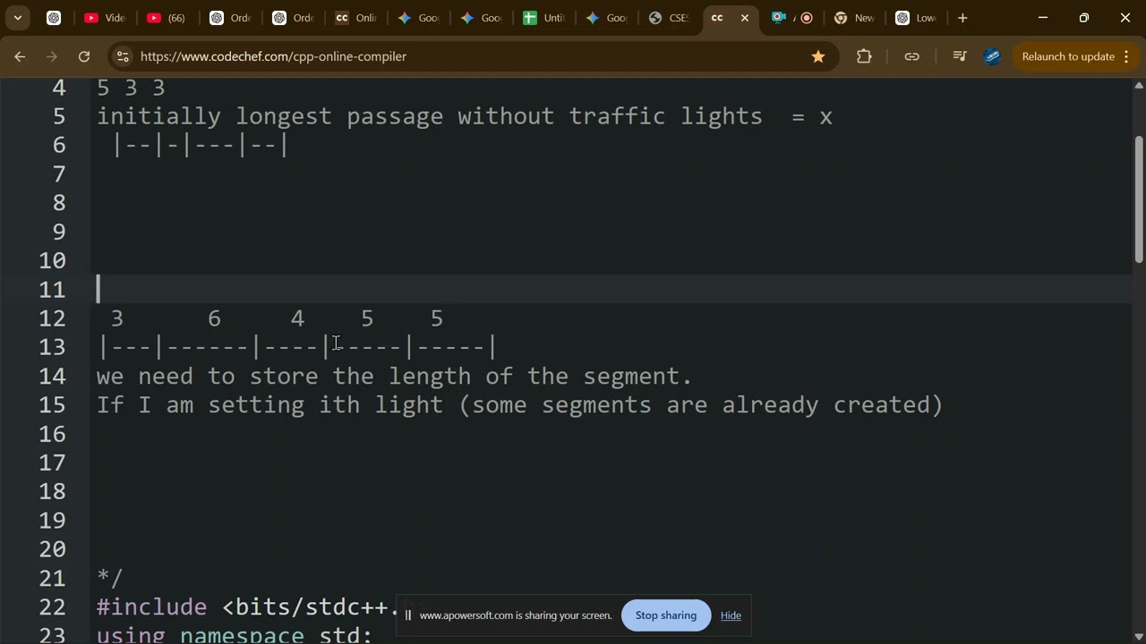The image size is (1146, 644).
Task: Switch to the 'New' Chrome tab
Action: click(x=855, y=18)
